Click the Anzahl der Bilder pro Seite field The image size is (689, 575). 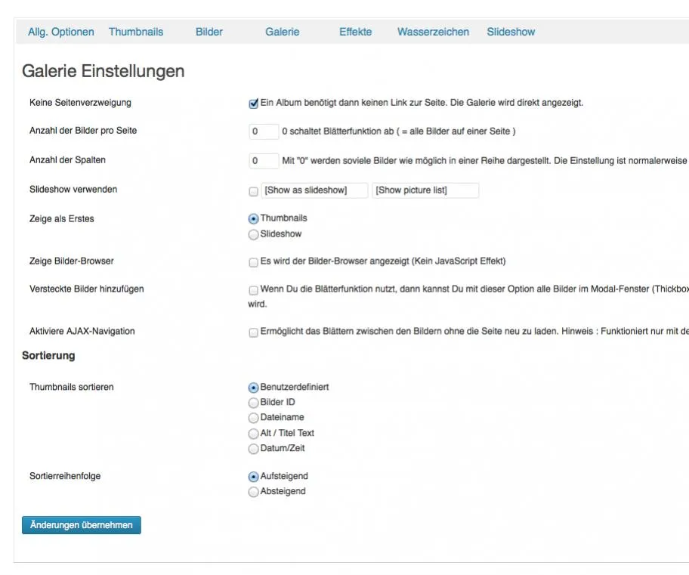[x=264, y=131]
